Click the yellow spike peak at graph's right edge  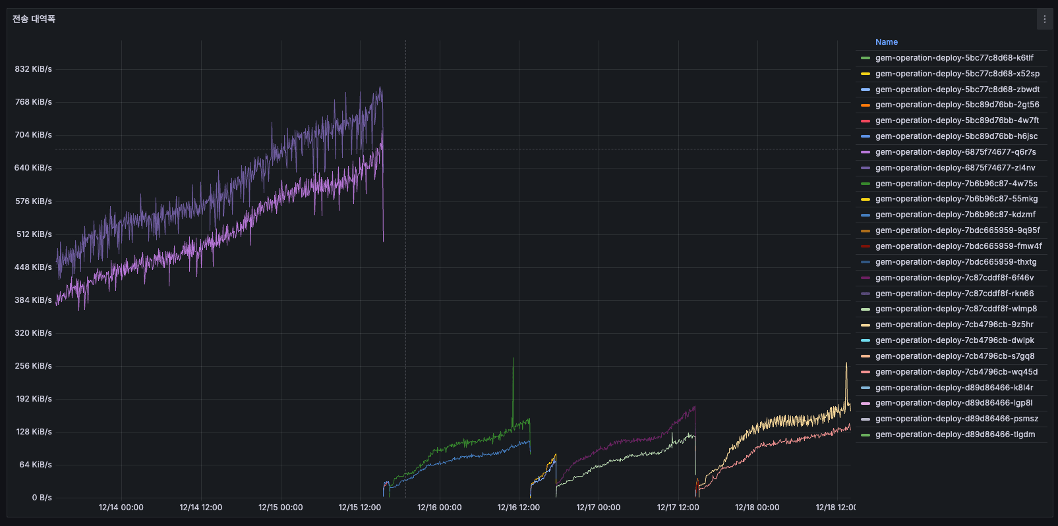(x=846, y=363)
